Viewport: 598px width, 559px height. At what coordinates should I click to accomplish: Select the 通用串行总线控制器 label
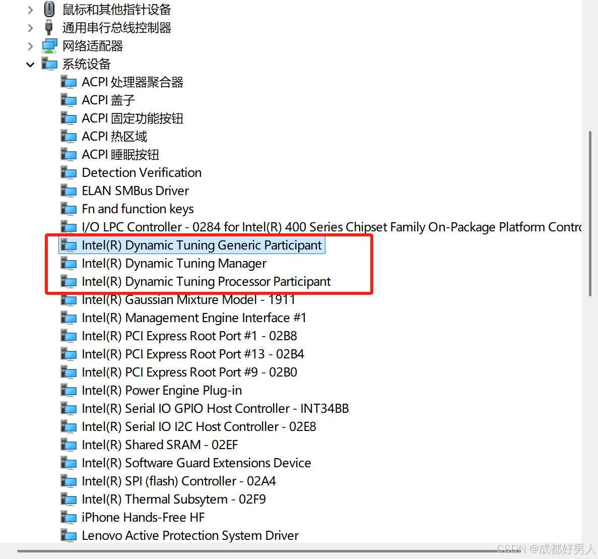point(117,28)
